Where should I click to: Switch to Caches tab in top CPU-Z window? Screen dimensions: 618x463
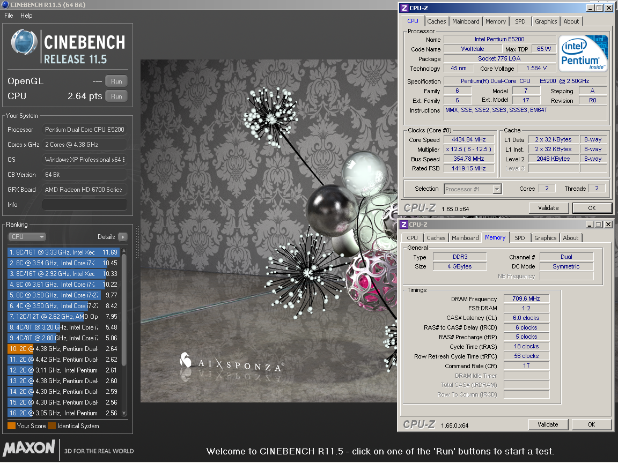click(437, 21)
